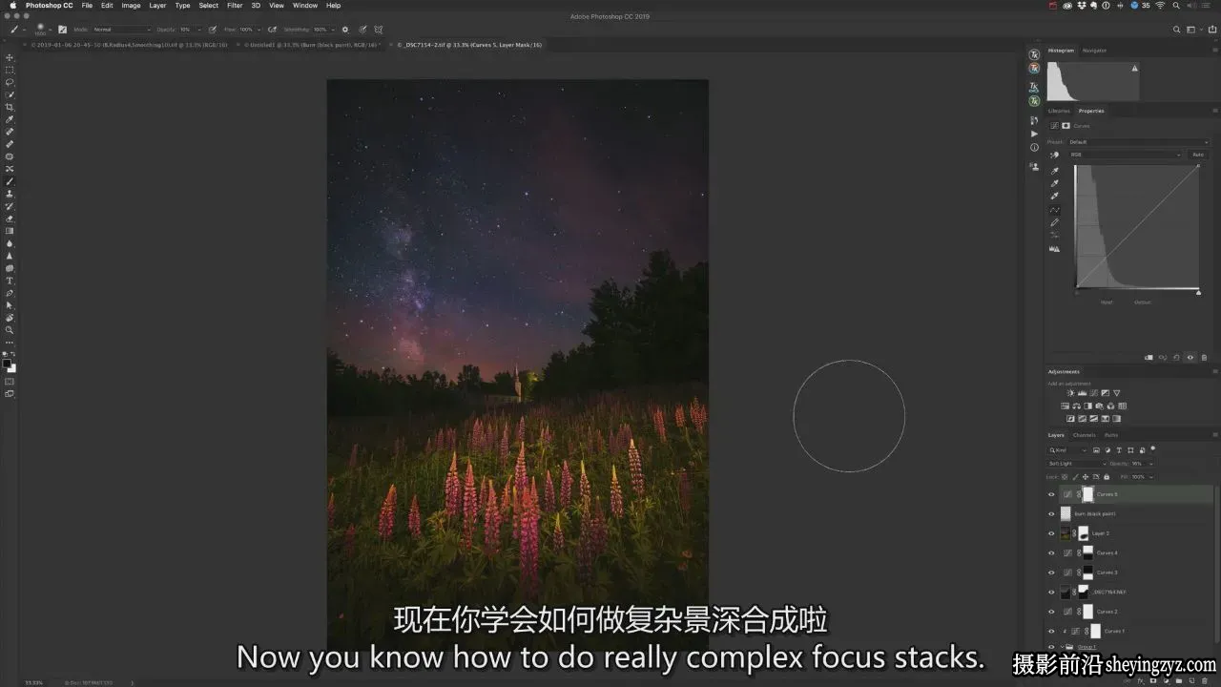Select the Clone Stamp tool
The width and height of the screenshot is (1221, 687).
pyautogui.click(x=10, y=194)
